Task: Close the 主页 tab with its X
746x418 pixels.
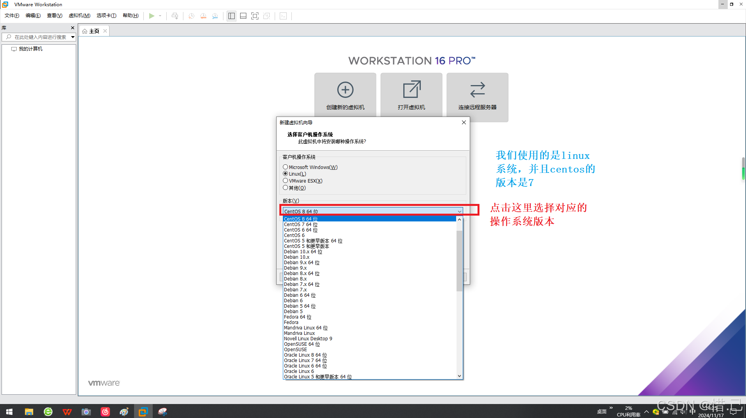Action: point(105,31)
